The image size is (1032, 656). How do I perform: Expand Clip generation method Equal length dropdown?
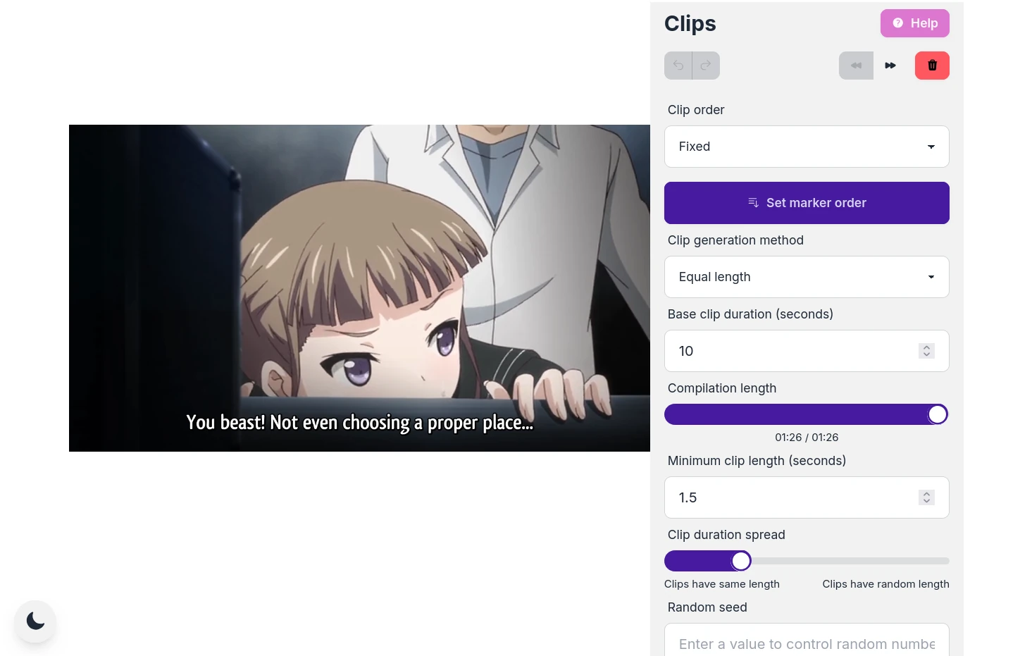tap(807, 277)
